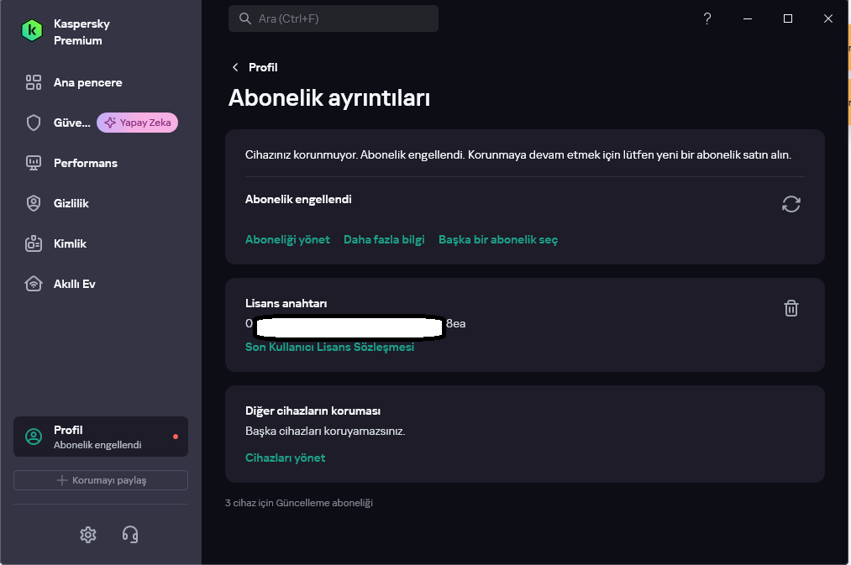Click the refresh subscription status icon
Screen dimensions: 851x565
(791, 204)
